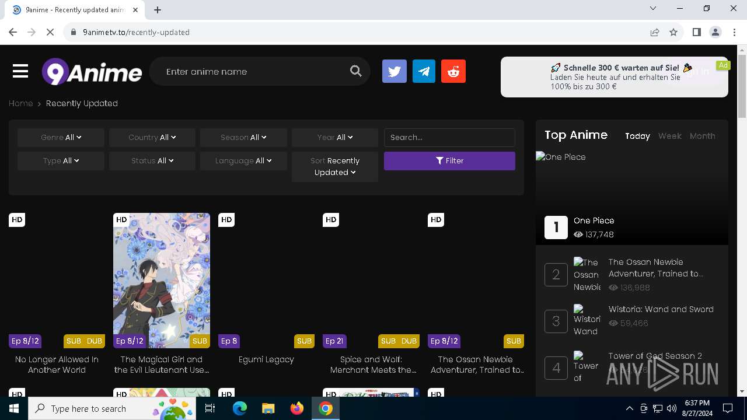Open Chrome three-dot menu
747x420 pixels.
click(735, 32)
